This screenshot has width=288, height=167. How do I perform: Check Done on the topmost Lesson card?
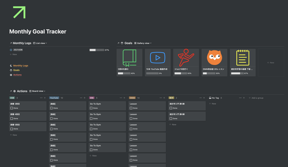coord(131,108)
